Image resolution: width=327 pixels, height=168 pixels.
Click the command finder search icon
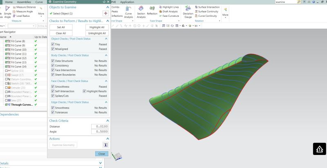tap(299, 2)
